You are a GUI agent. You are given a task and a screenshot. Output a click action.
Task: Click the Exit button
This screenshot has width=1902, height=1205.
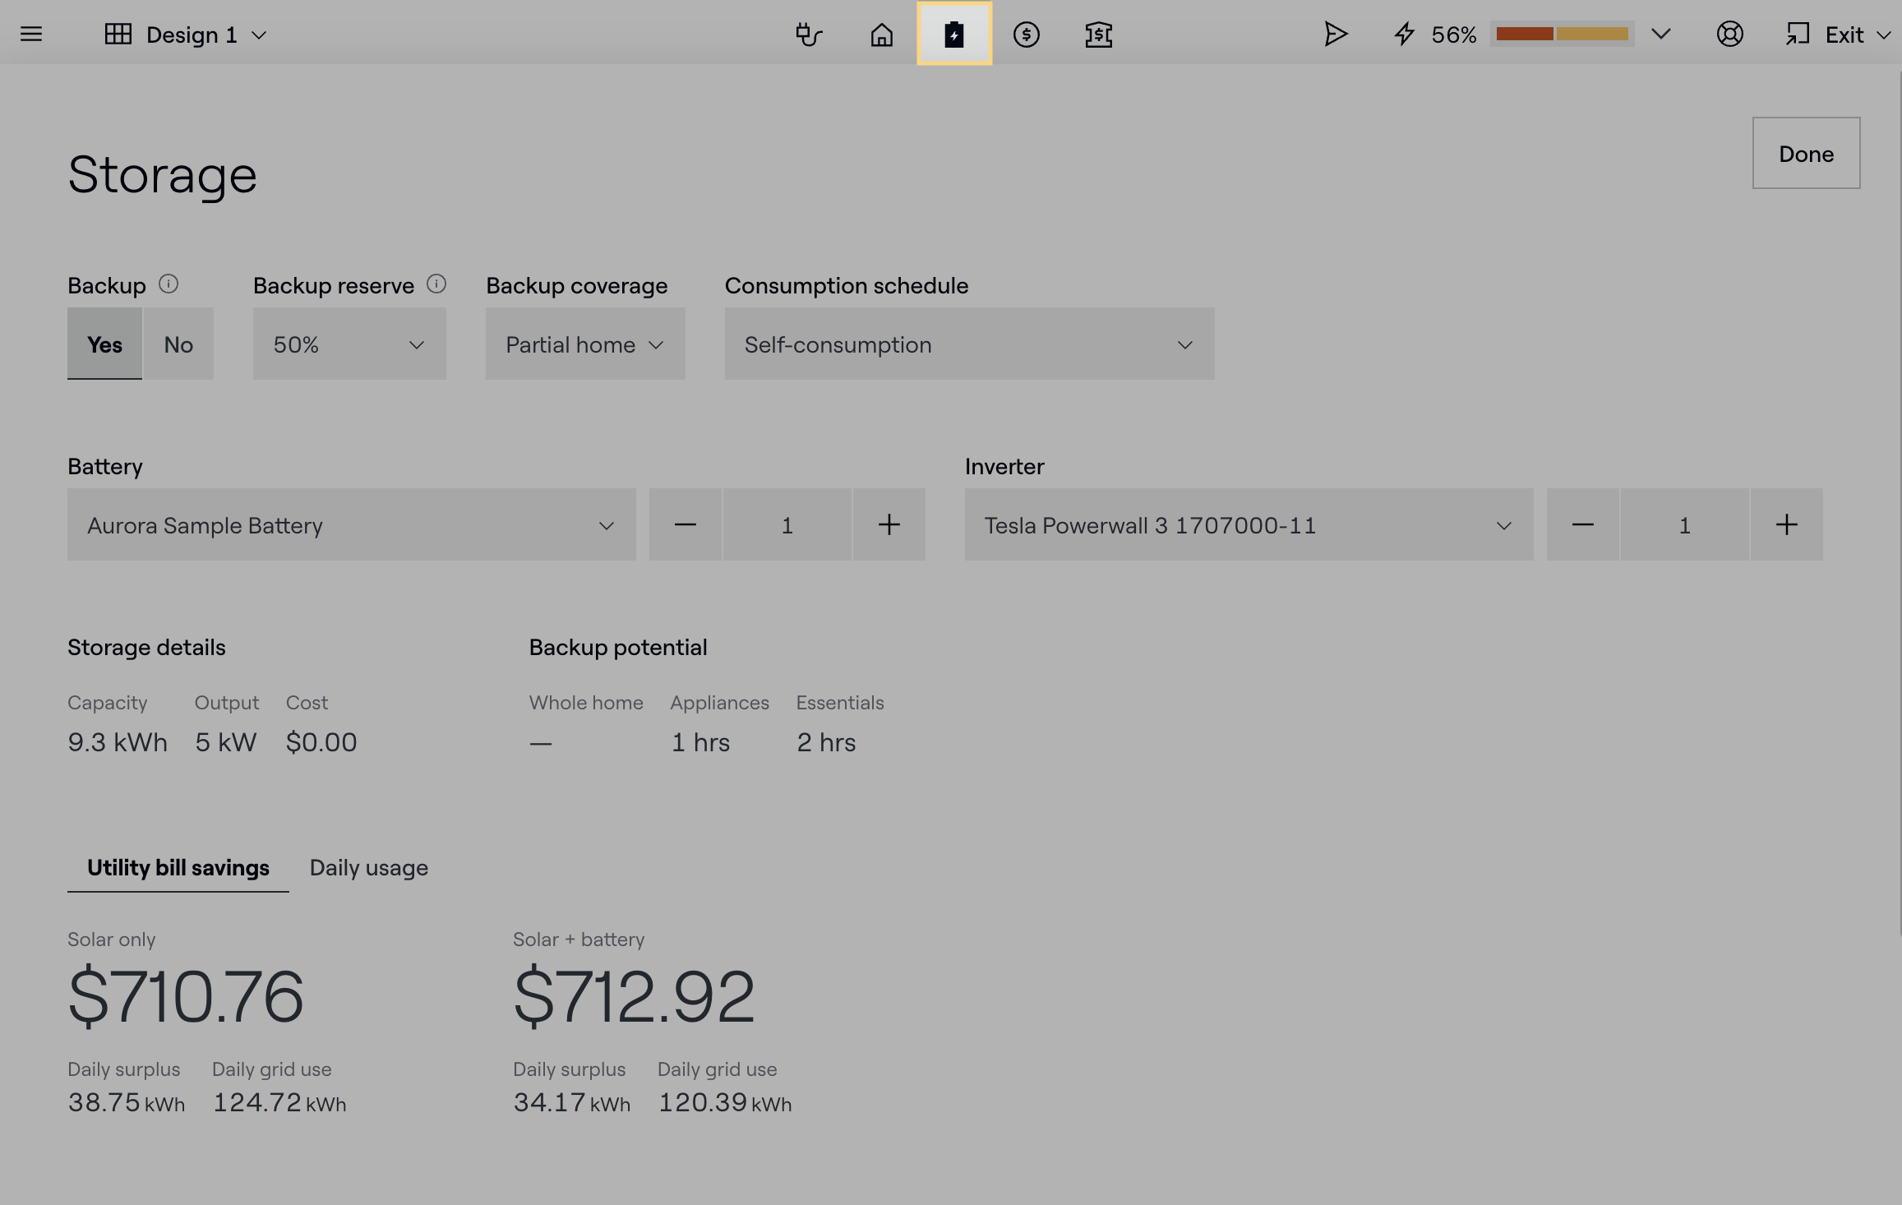(1843, 35)
